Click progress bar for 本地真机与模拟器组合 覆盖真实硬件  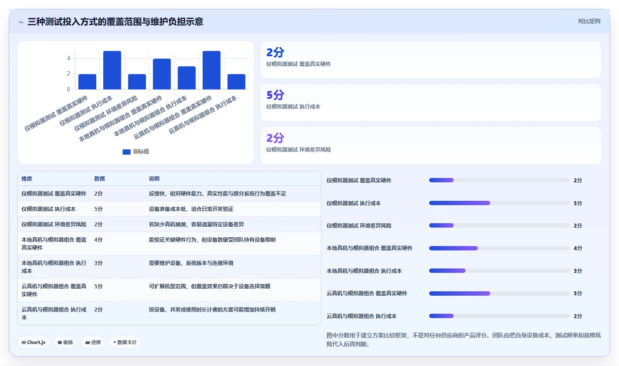pyautogui.click(x=499, y=248)
